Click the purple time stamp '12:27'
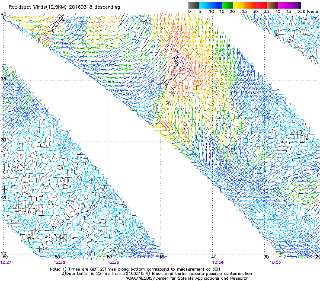 point(6,262)
